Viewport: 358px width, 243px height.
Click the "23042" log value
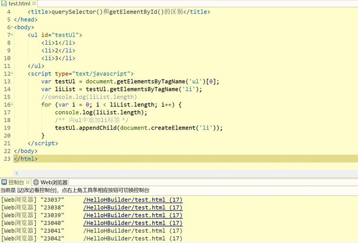pyautogui.click(x=52, y=239)
